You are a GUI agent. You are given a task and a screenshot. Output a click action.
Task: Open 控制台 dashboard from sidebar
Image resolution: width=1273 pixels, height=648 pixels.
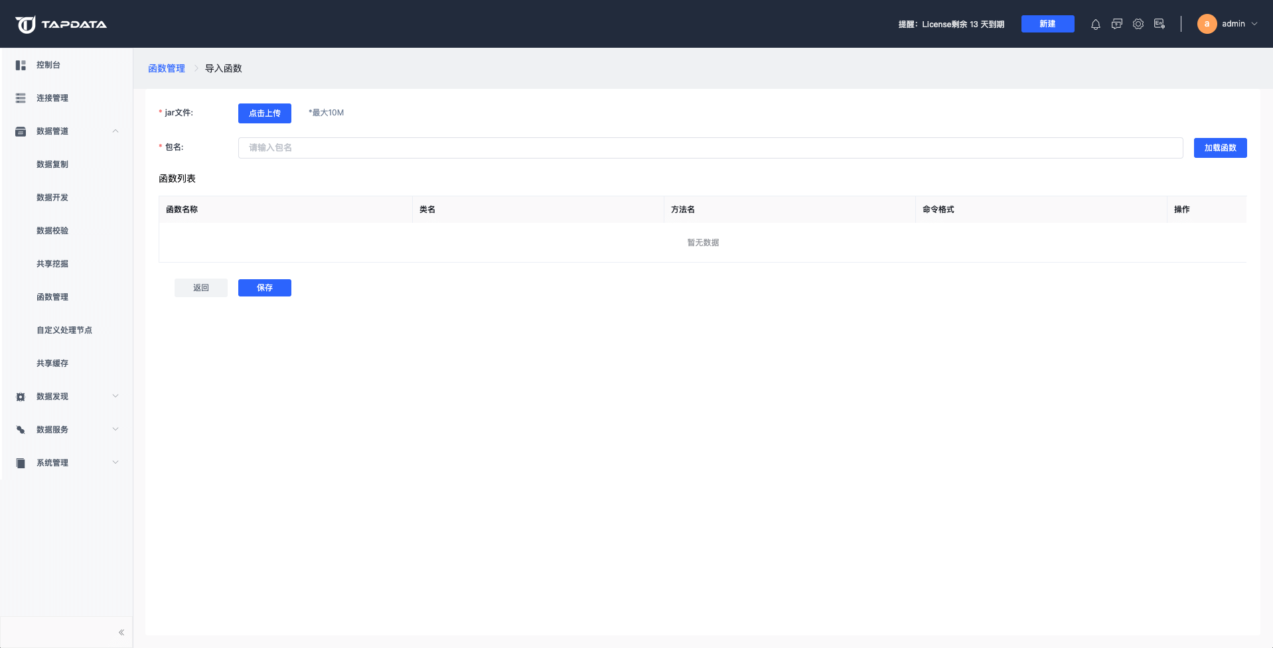pos(48,65)
